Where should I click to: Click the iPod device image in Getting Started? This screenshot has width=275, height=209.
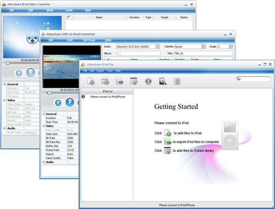[x=230, y=135]
